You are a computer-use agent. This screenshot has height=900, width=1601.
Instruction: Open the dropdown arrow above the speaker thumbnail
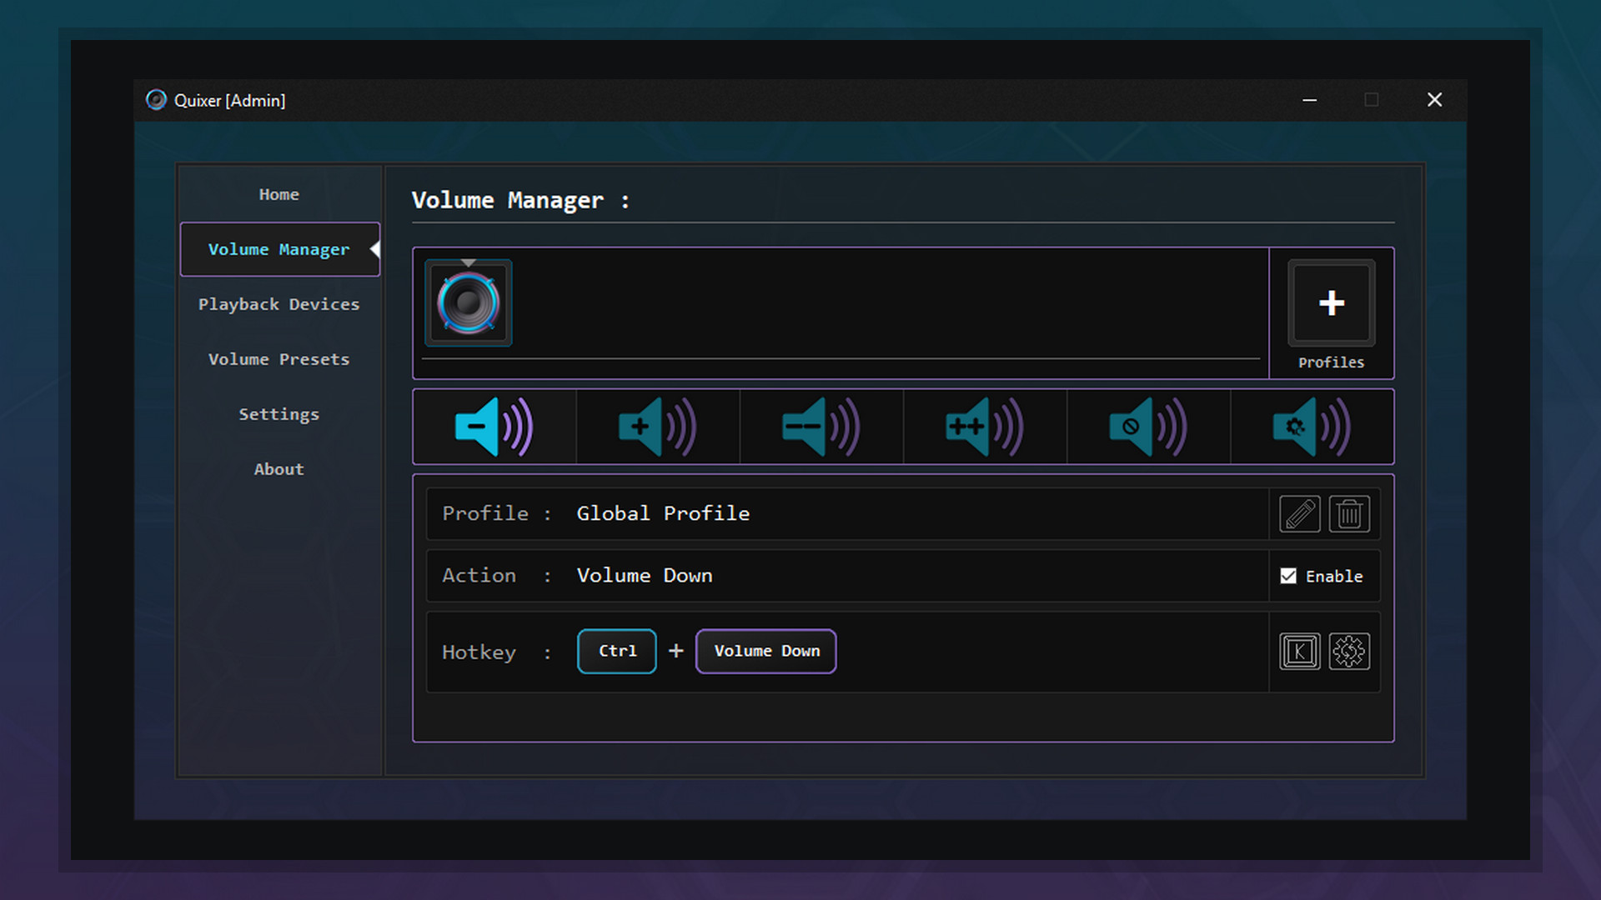click(469, 261)
